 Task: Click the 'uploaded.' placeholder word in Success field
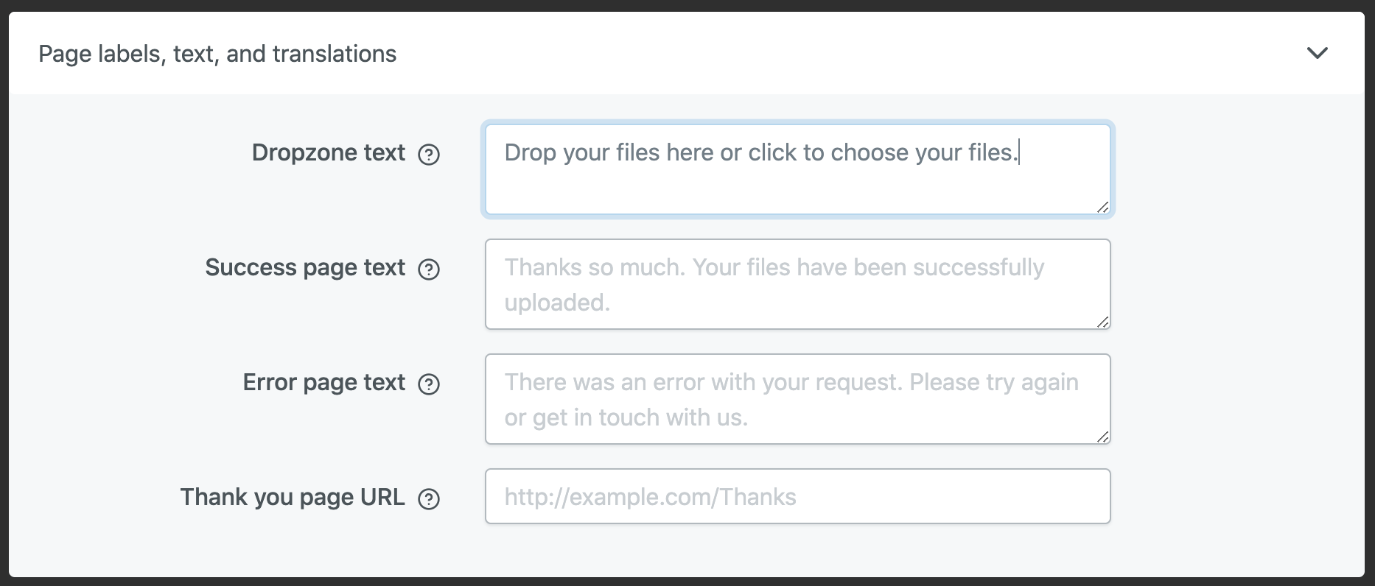557,303
